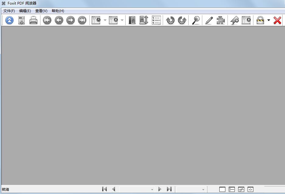Enable continuous page layout mode
This screenshot has height=194, width=285.
click(x=231, y=189)
